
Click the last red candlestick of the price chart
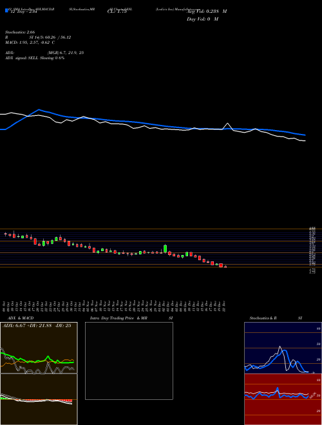(225, 267)
